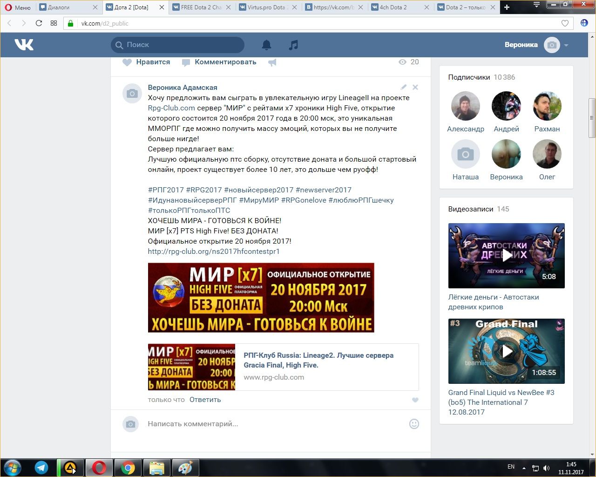Delete the comment with the X icon
The image size is (596, 477).
point(415,87)
